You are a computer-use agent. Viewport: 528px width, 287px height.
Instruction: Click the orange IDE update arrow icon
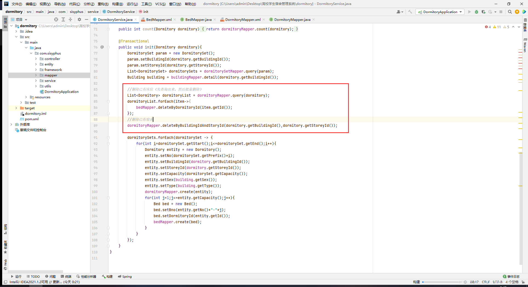point(517,12)
